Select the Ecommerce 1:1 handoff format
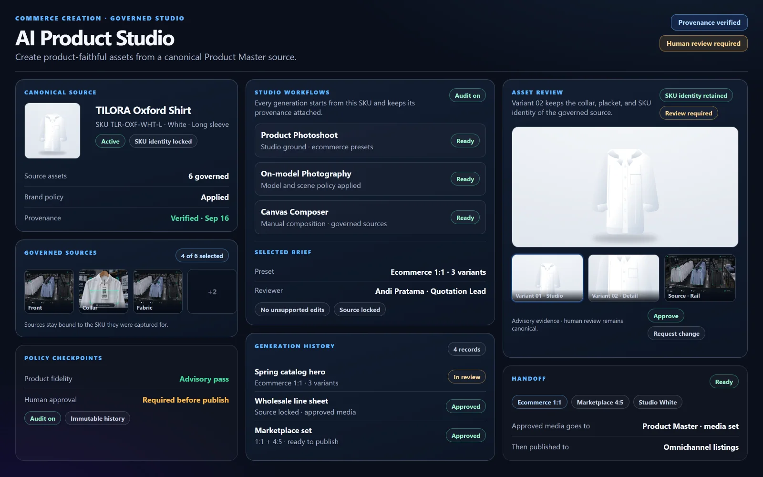Viewport: 763px width, 477px height. [539, 402]
